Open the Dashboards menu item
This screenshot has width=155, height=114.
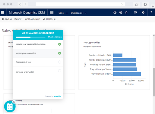coord(77,13)
